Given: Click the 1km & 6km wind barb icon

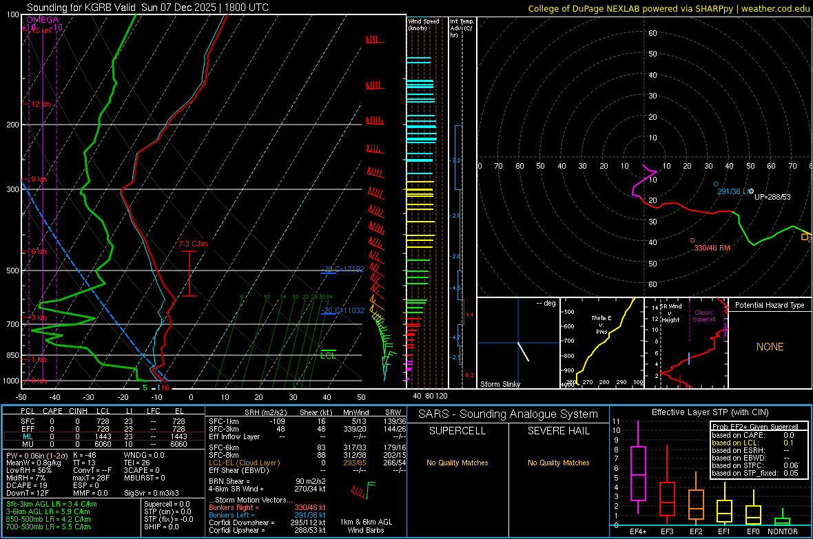Looking at the screenshot, I should tap(363, 491).
